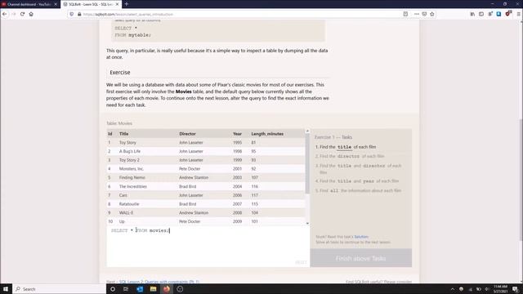The image size is (523, 294).
Task: Open Task View on the taskbar
Action: (x=126, y=289)
